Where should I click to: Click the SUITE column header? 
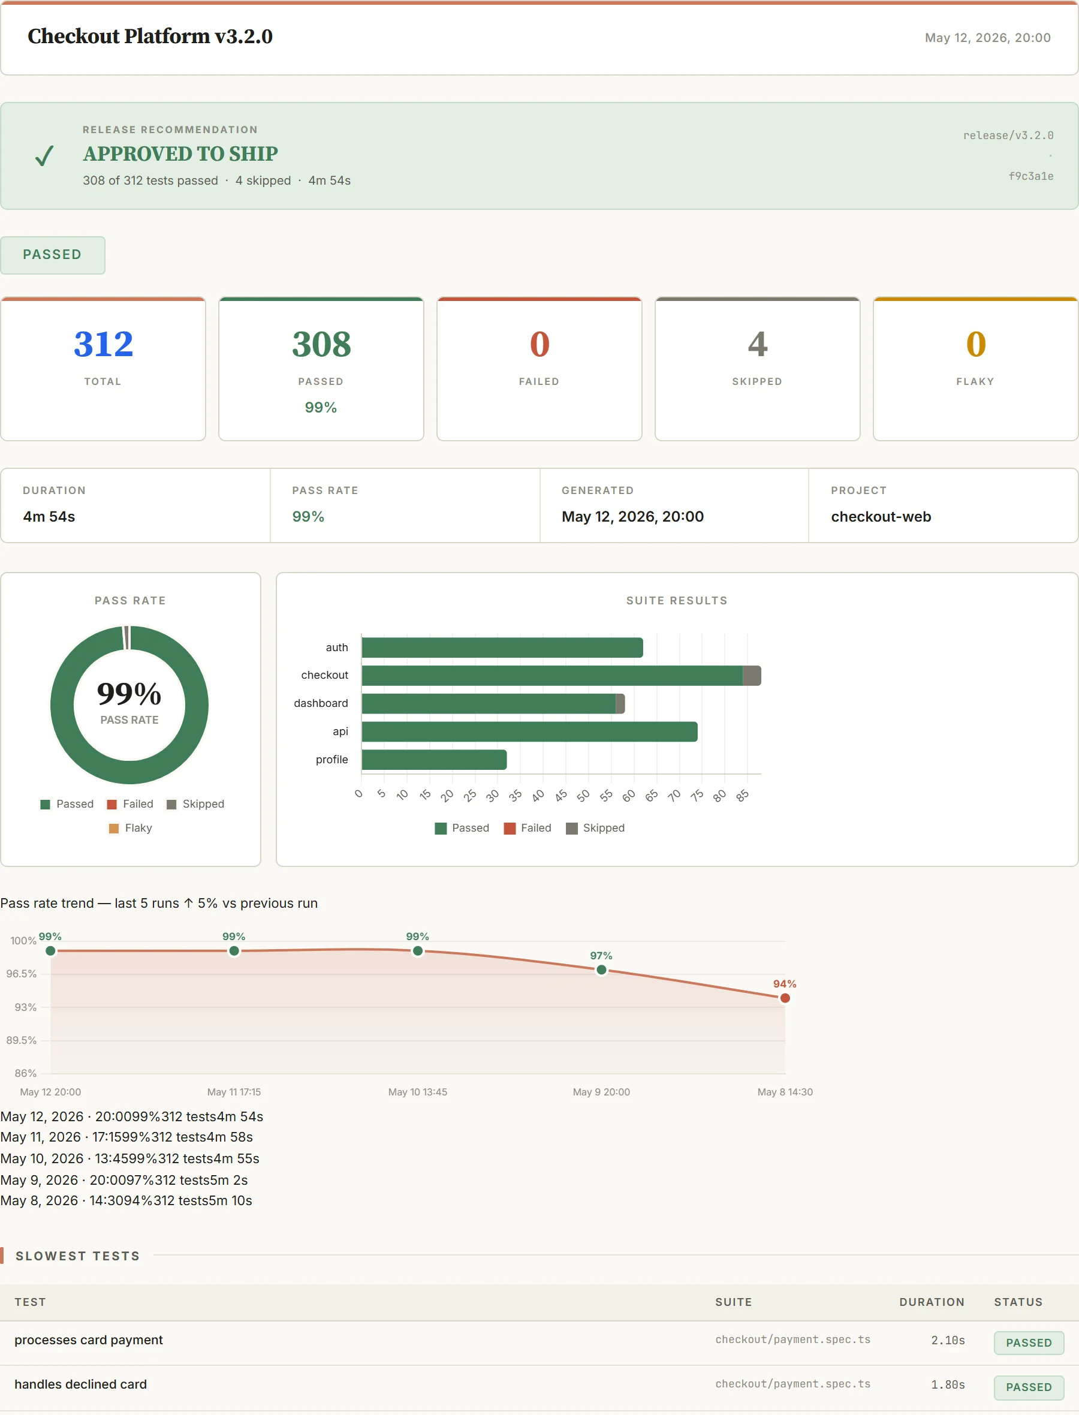coord(734,1302)
